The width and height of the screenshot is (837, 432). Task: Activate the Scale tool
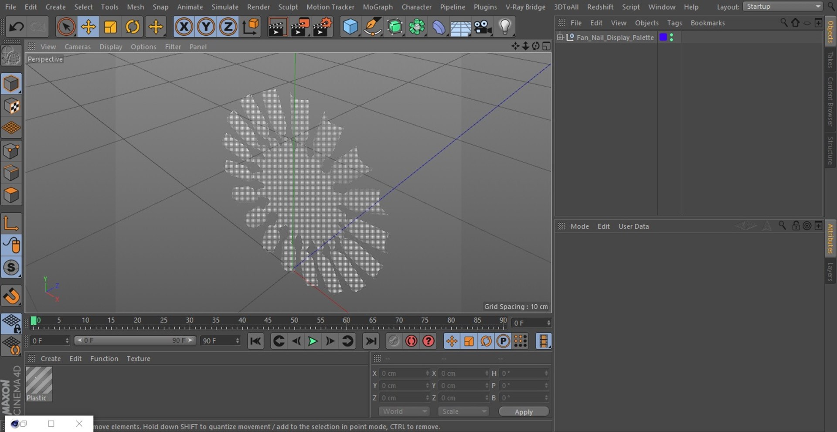point(111,27)
